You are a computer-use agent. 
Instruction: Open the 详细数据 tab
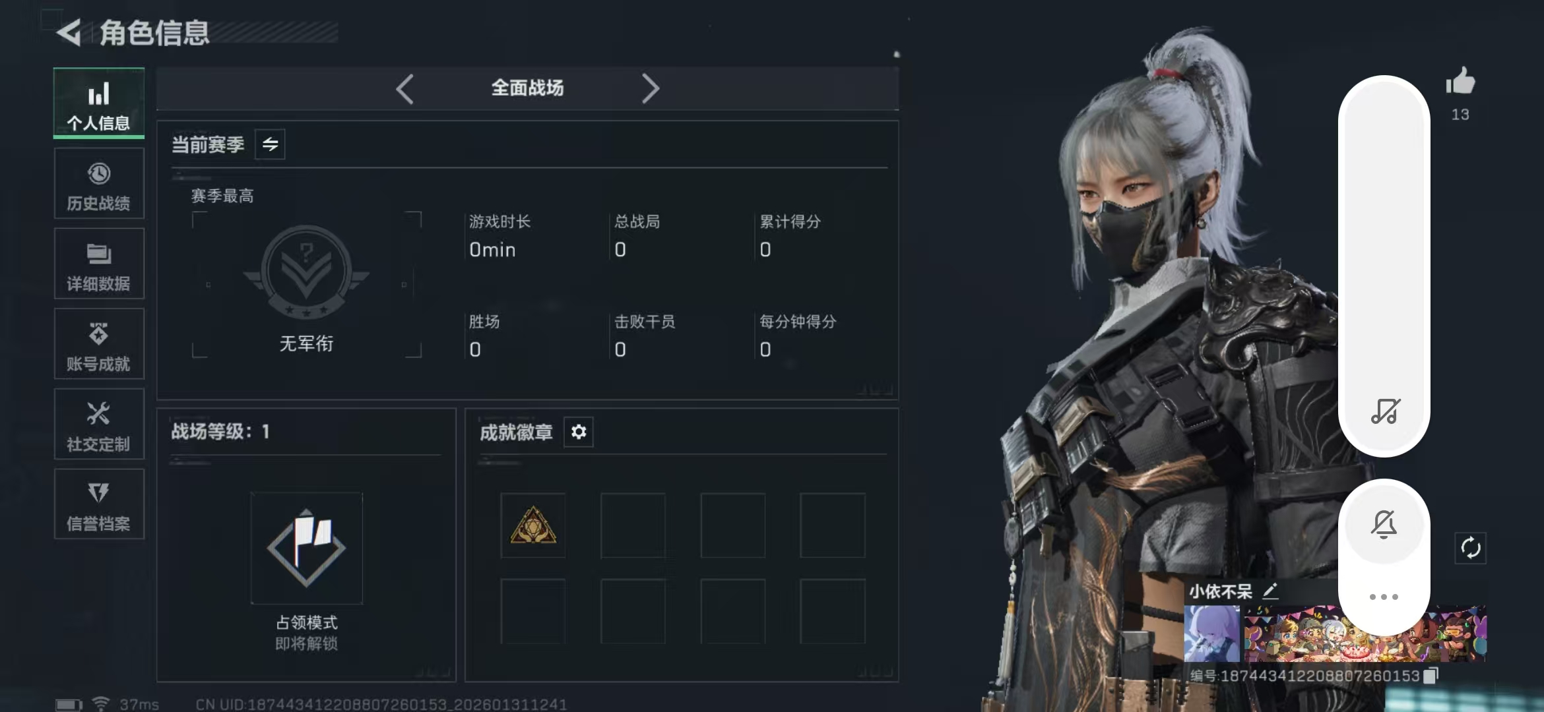[x=99, y=264]
